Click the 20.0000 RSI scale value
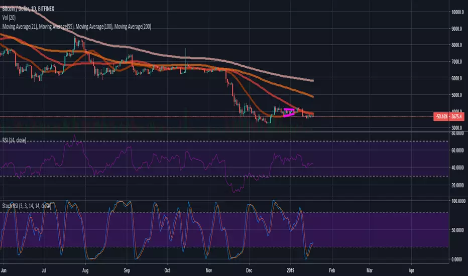The width and height of the screenshot is (468, 276). pyautogui.click(x=457, y=185)
